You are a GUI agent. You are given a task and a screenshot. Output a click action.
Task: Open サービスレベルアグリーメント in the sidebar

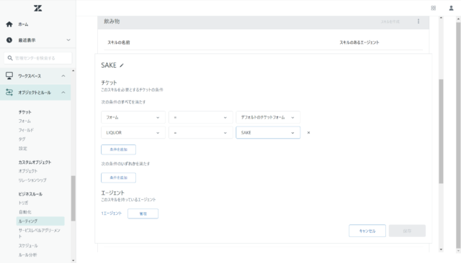[x=40, y=233]
